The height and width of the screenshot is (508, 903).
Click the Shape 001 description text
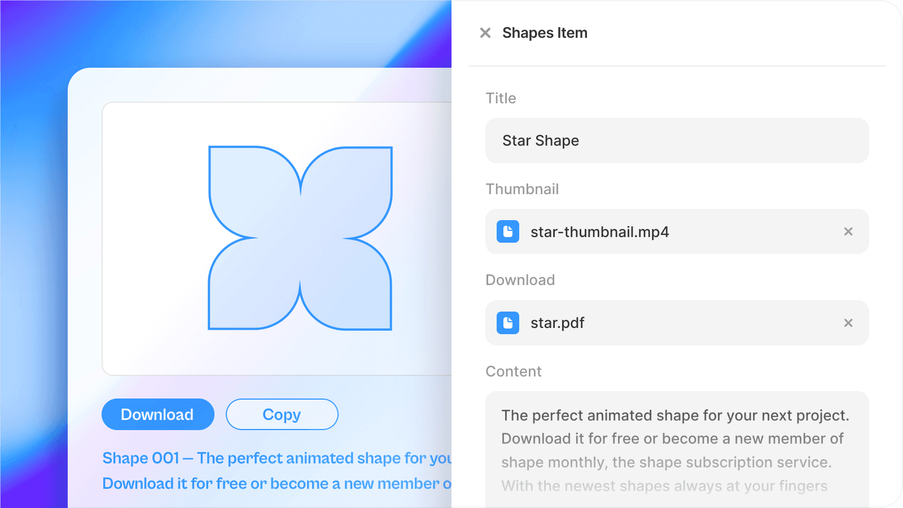pyautogui.click(x=277, y=458)
